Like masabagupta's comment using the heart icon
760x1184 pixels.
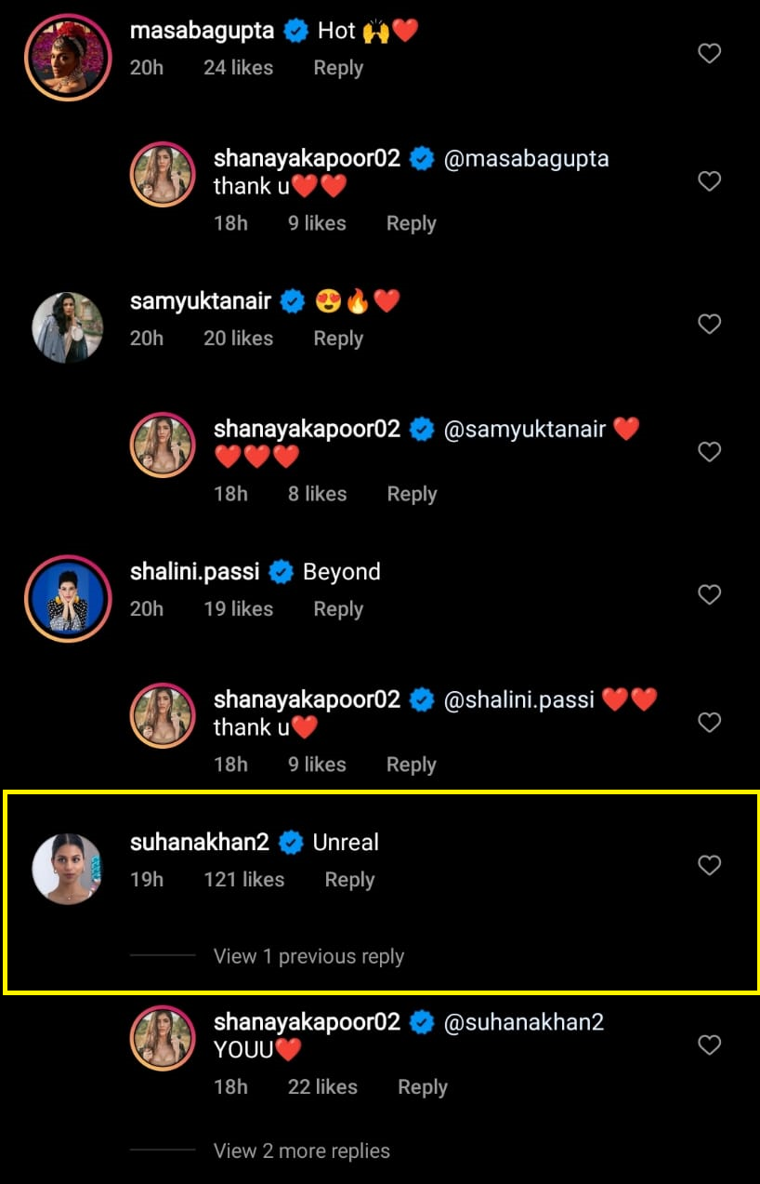[709, 53]
